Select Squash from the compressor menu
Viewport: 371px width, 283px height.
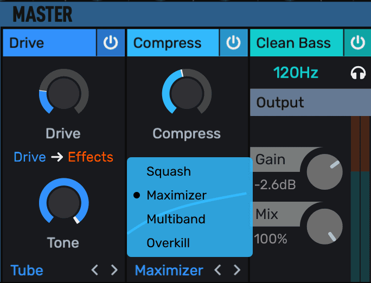click(169, 172)
